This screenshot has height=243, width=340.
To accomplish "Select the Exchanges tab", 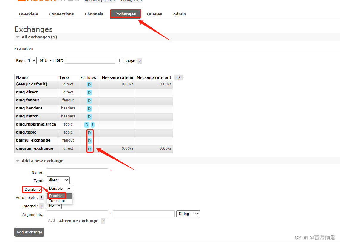I will pos(125,14).
